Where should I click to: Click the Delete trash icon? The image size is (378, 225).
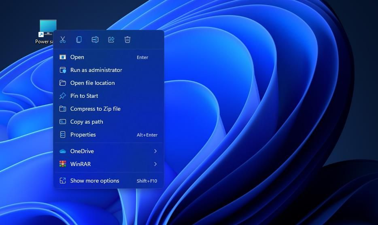(127, 40)
